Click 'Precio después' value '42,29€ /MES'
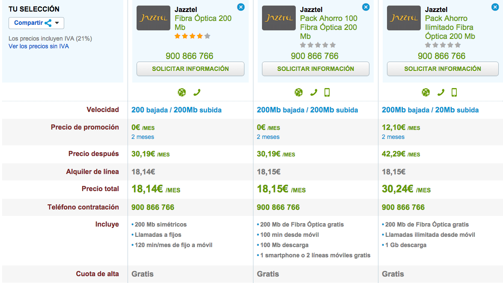Image resolution: width=503 pixels, height=283 pixels. pos(401,154)
